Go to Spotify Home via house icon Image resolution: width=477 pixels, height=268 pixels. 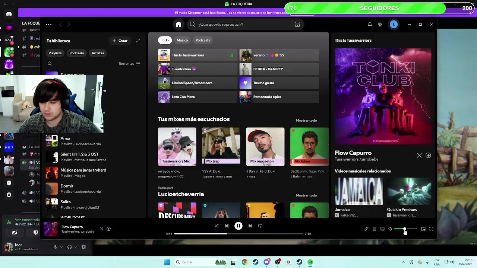coord(179,24)
